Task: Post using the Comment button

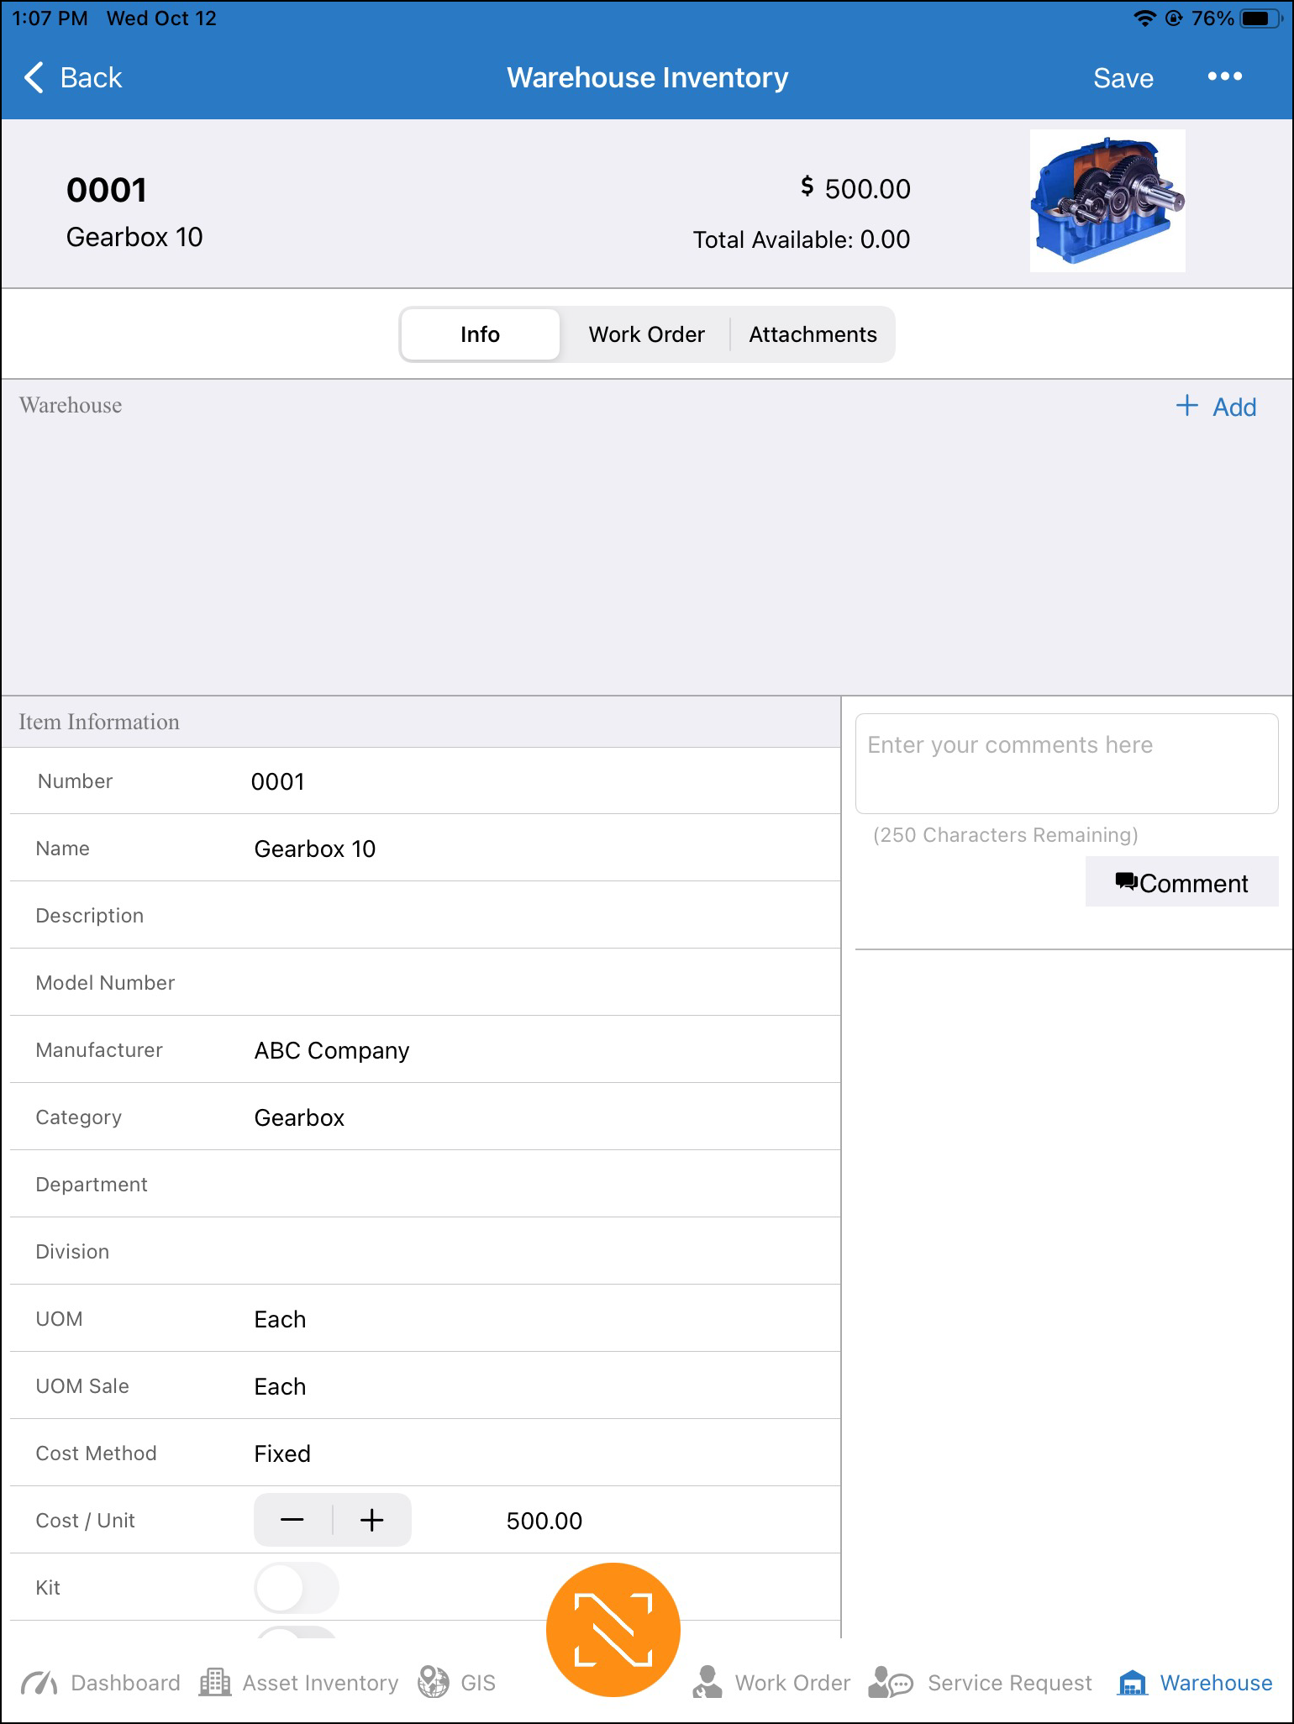Action: tap(1181, 882)
